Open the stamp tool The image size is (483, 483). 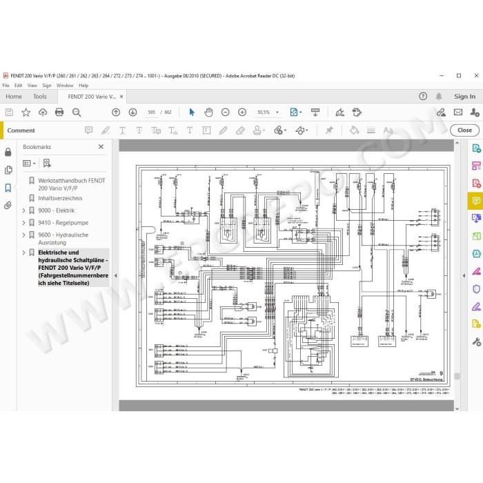coord(259,130)
